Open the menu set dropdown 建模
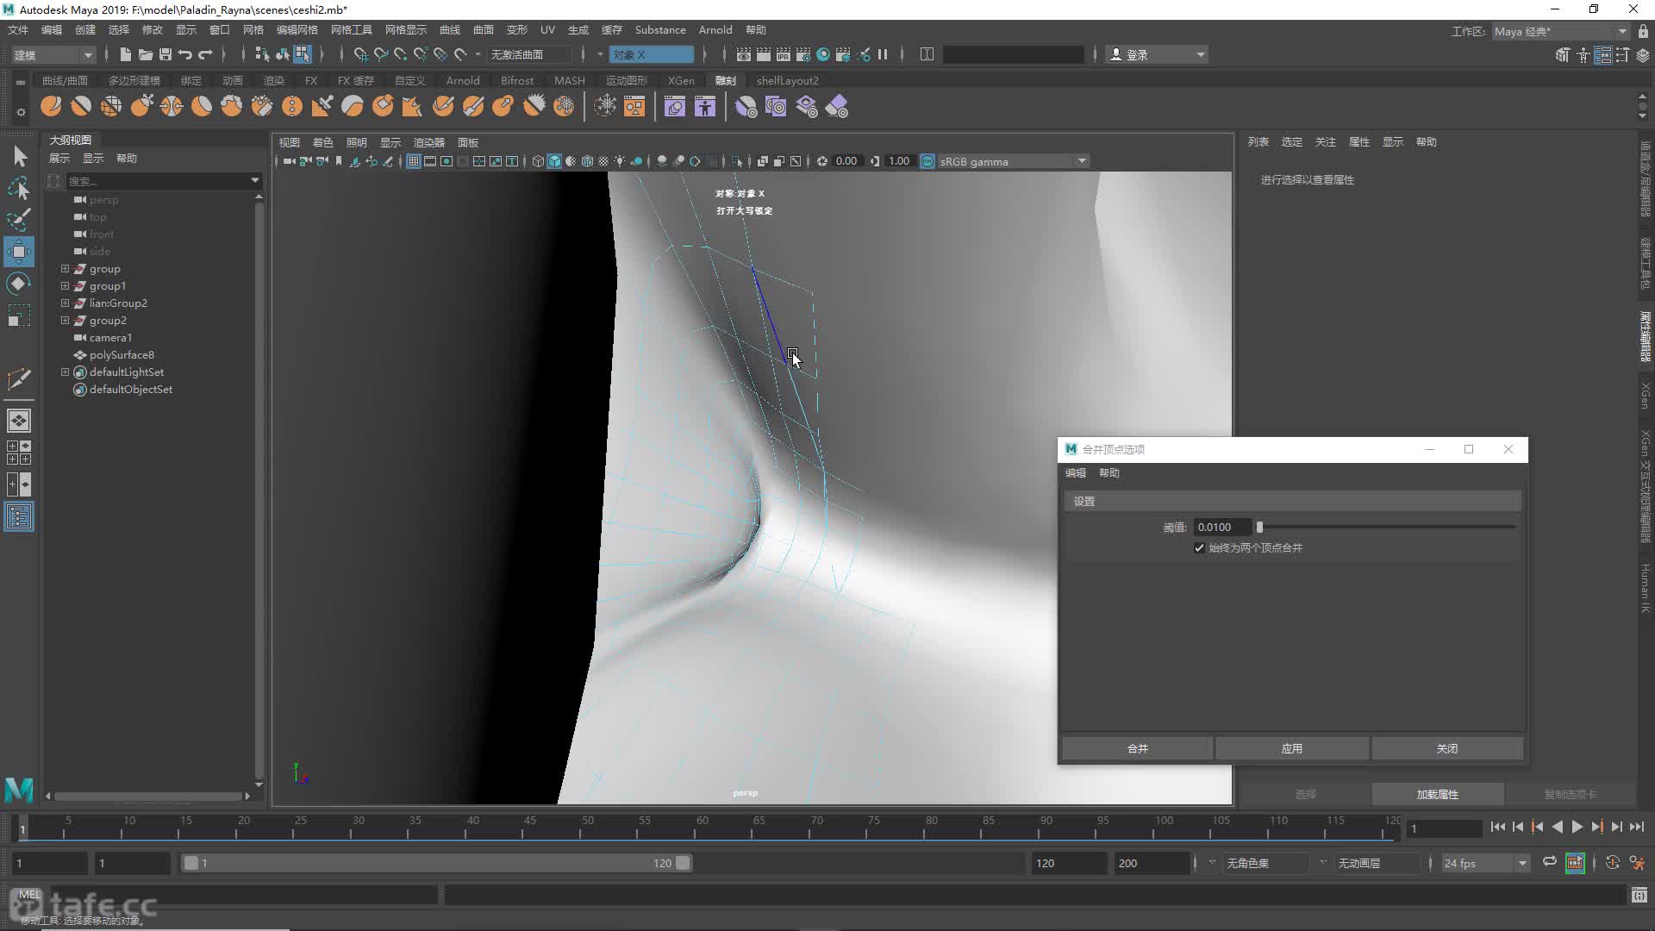 click(53, 54)
